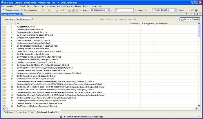203x119 pixels.
Task: Click the Export or Schedule button
Action: pos(190,19)
